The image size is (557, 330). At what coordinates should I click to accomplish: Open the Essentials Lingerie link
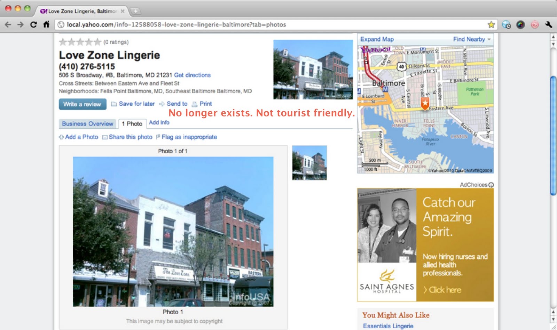point(388,326)
